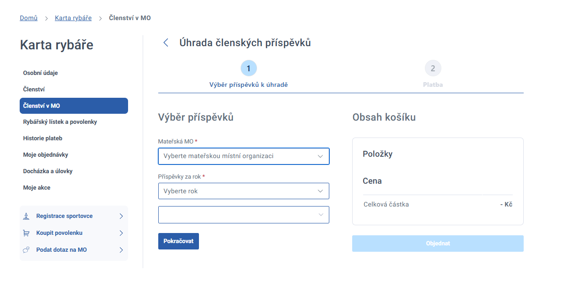574x302 pixels.
Task: Click the fisherman icon next to Registrace sportovce
Action: pyautogui.click(x=26, y=216)
